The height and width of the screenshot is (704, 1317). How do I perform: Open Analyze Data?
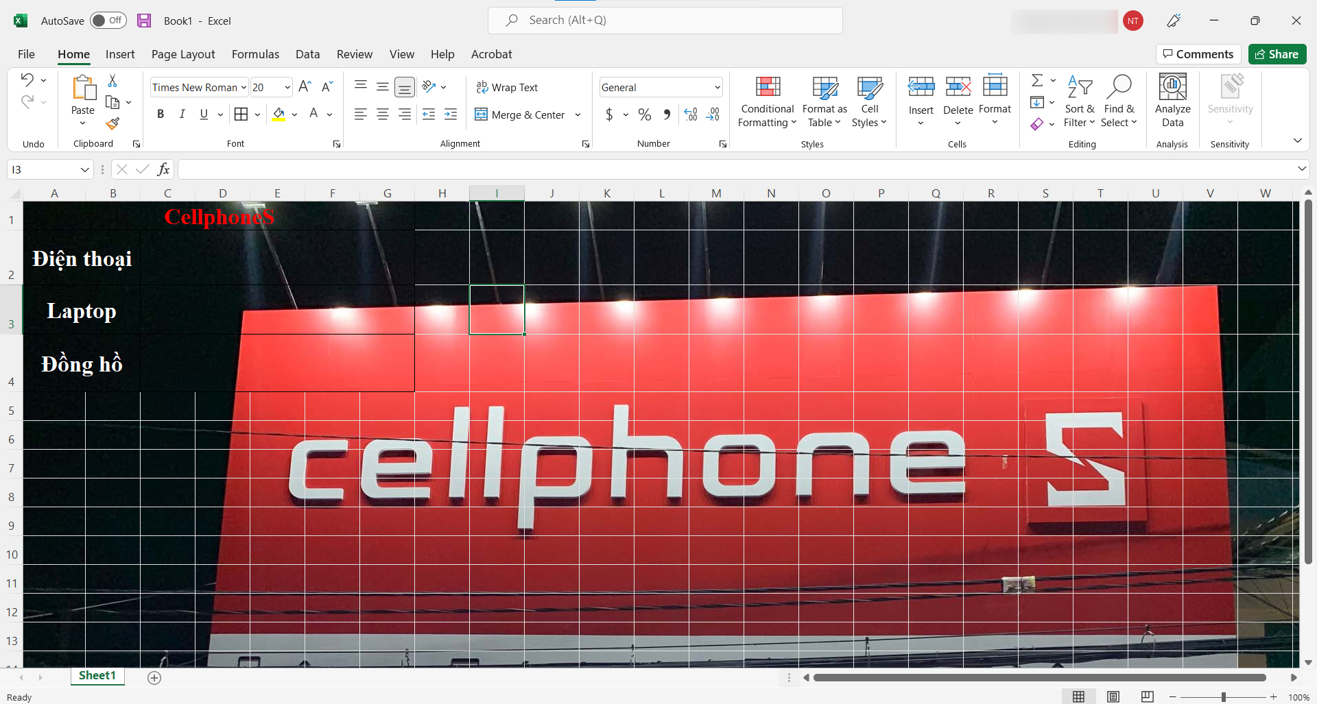click(1172, 101)
